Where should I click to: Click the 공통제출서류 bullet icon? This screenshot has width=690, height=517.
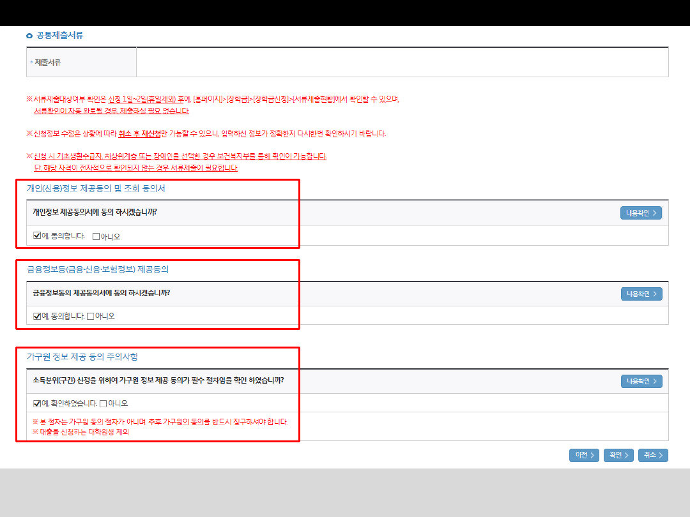[x=29, y=36]
